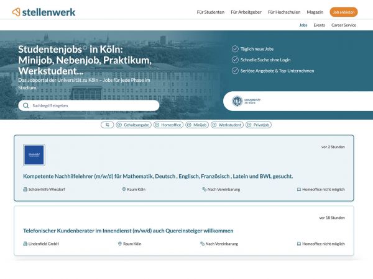
Task: Click Raum Köln in the Lindenfeld card
Action: [132, 244]
